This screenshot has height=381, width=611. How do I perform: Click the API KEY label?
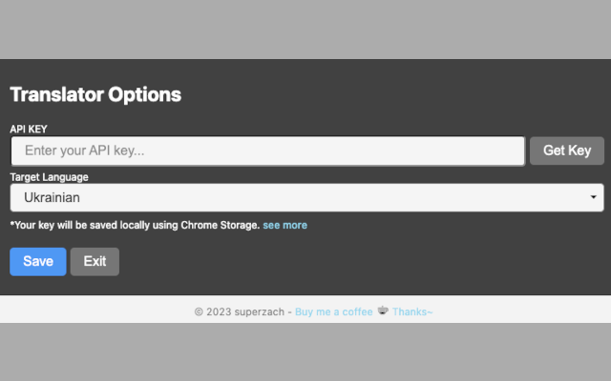click(x=29, y=129)
